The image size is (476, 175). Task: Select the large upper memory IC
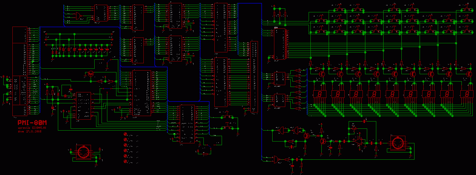(221, 27)
